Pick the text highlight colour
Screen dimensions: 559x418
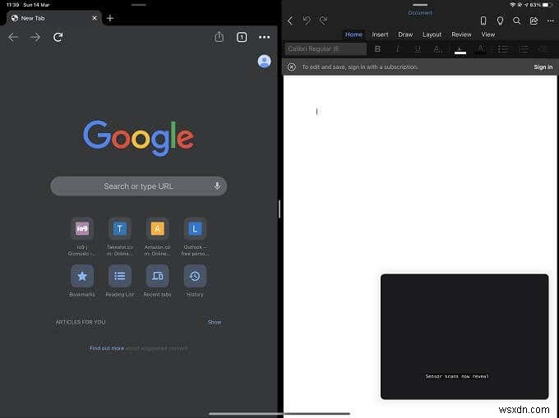coord(460,49)
